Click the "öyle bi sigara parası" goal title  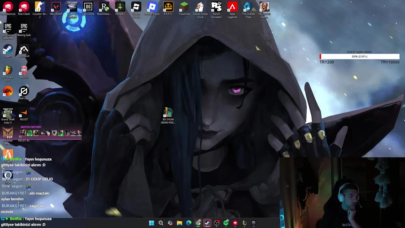pyautogui.click(x=359, y=52)
